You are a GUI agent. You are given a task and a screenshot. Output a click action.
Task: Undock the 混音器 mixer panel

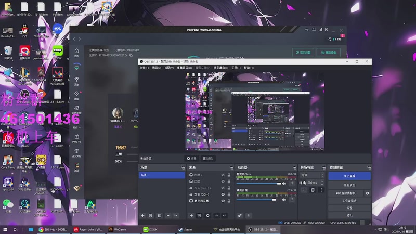pyautogui.click(x=294, y=167)
